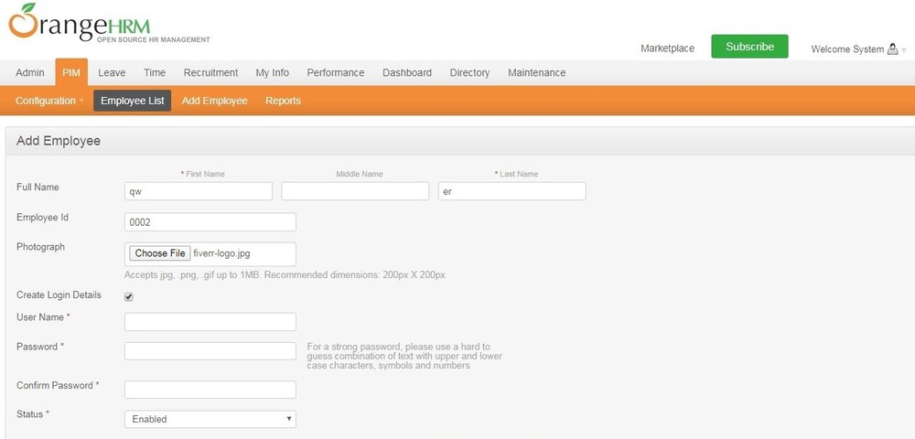Click the fiverr-logo.jpg file name text
The height and width of the screenshot is (439, 915).
[x=222, y=253]
